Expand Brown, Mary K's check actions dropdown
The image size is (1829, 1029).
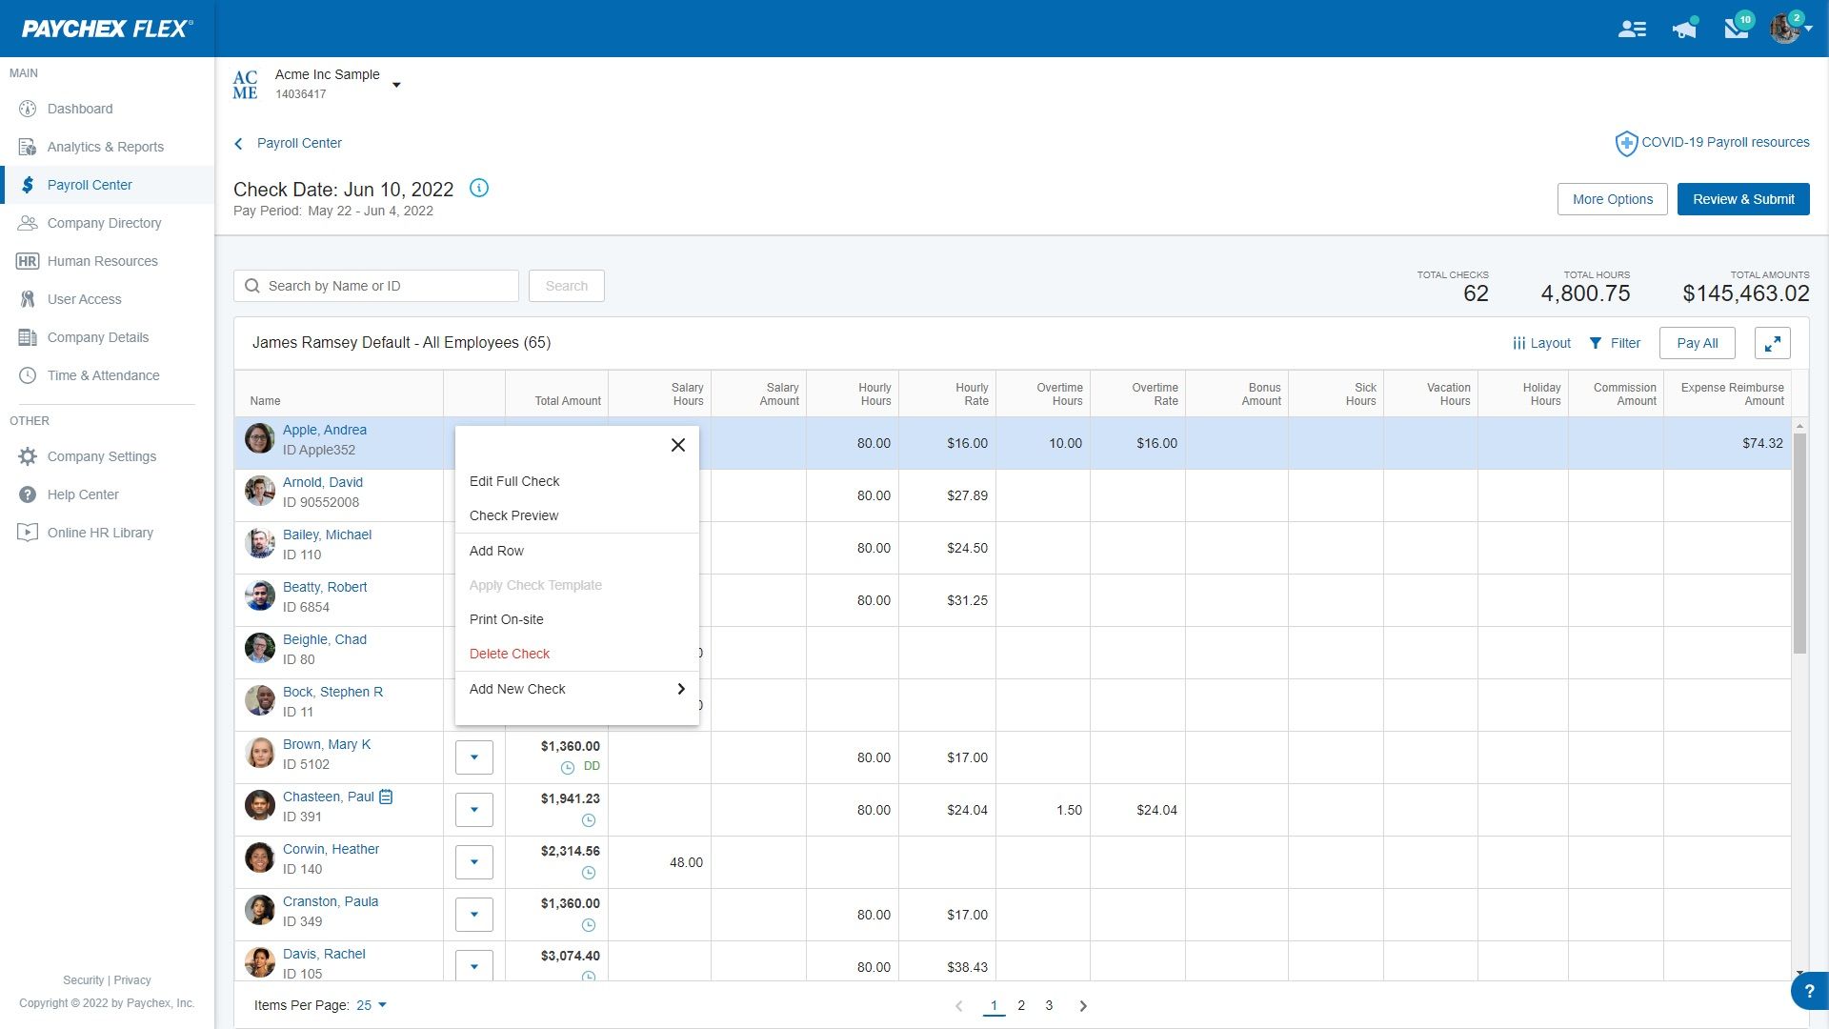tap(473, 757)
